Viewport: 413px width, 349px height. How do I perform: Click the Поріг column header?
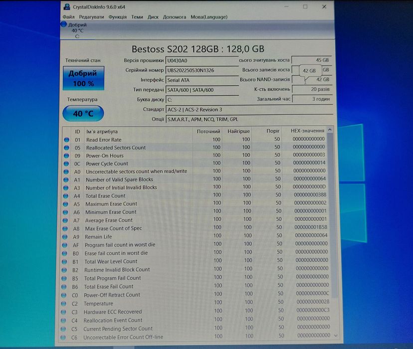point(273,131)
